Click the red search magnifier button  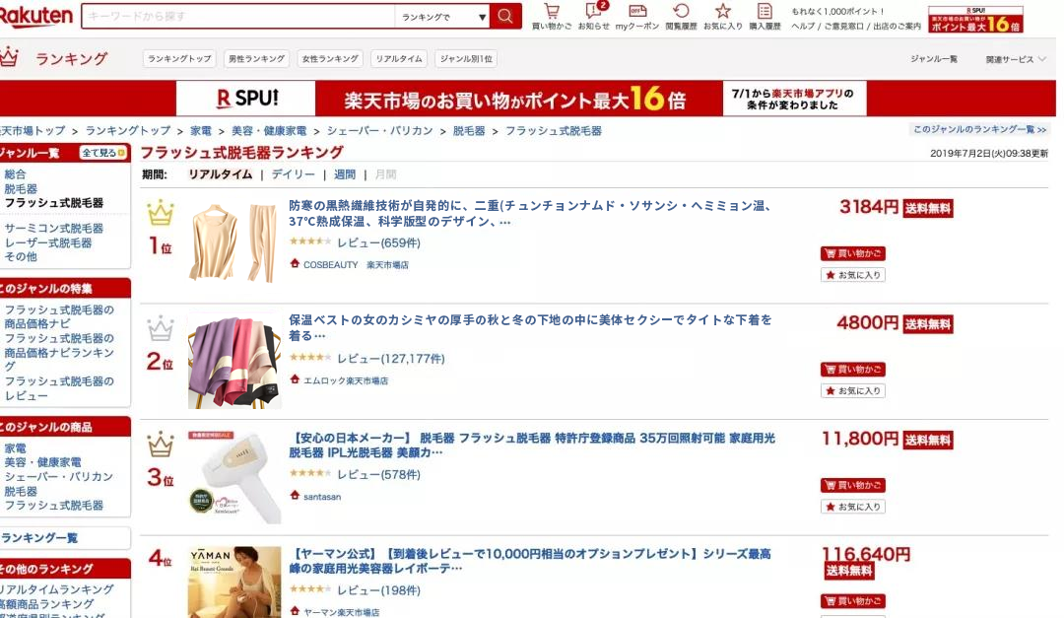pos(504,17)
